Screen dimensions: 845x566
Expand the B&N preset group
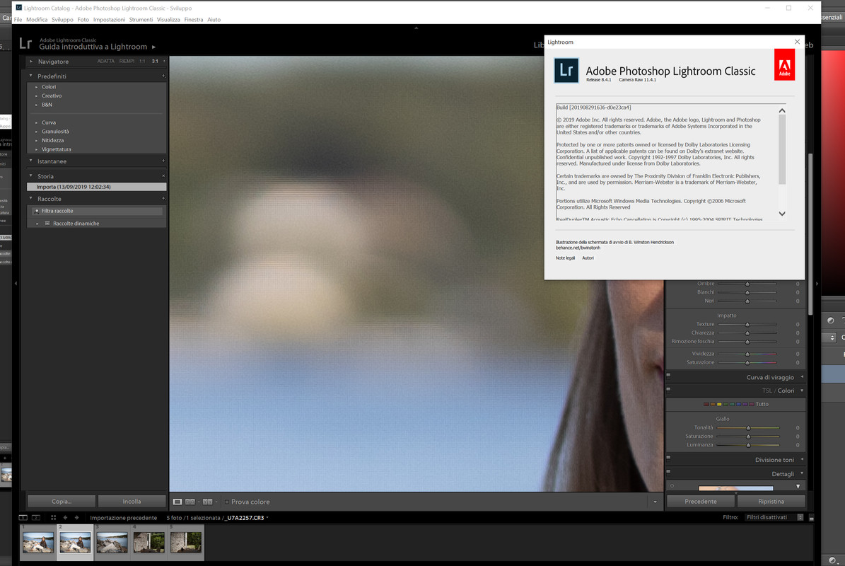(37, 105)
